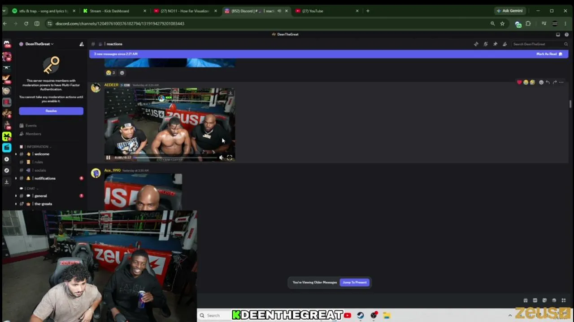Switch to NO11 - How Far Visualizer tab
Screen dimensions: 574x322
185,11
